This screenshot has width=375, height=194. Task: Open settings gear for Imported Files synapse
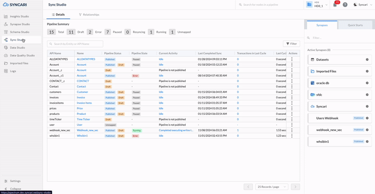367,71
